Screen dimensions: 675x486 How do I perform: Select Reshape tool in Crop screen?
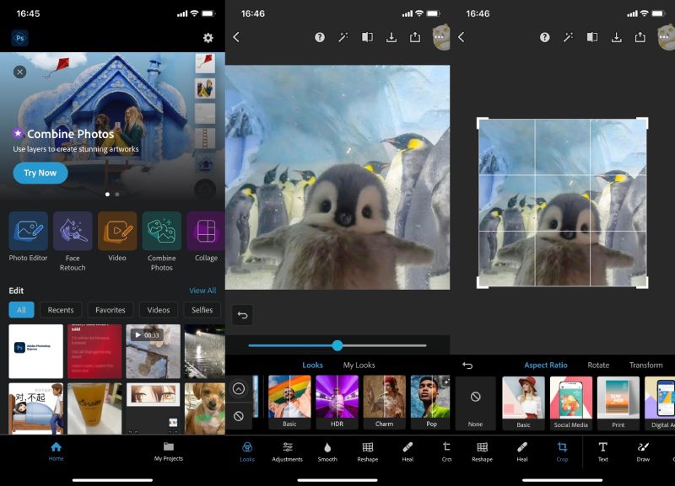click(x=482, y=451)
